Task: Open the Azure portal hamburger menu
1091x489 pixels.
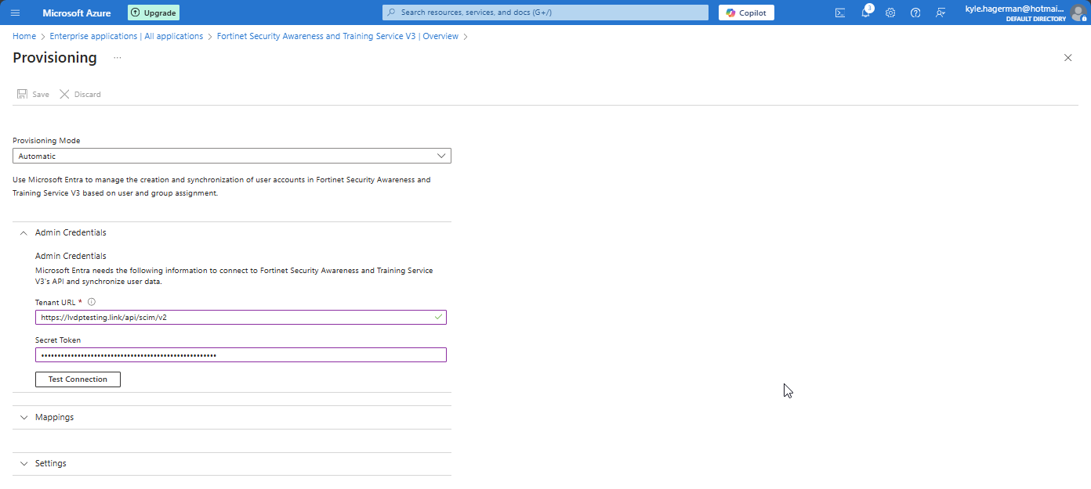Action: click(15, 13)
